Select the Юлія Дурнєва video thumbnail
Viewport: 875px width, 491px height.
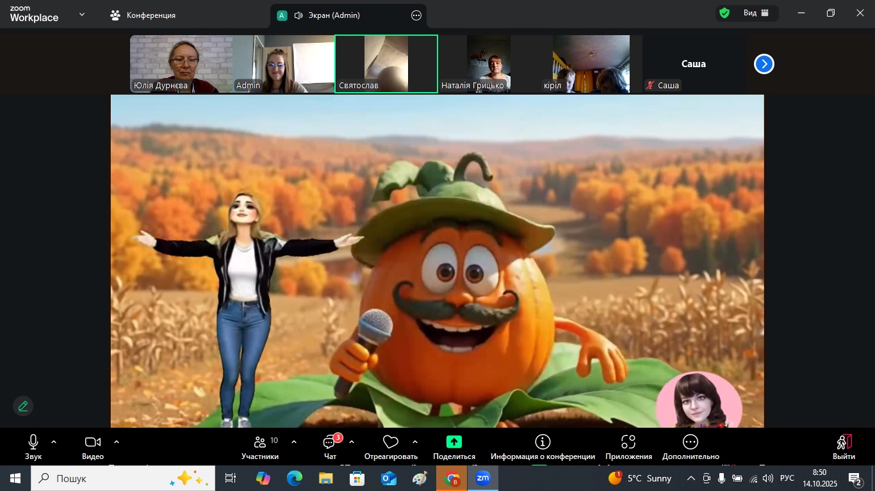(x=181, y=64)
